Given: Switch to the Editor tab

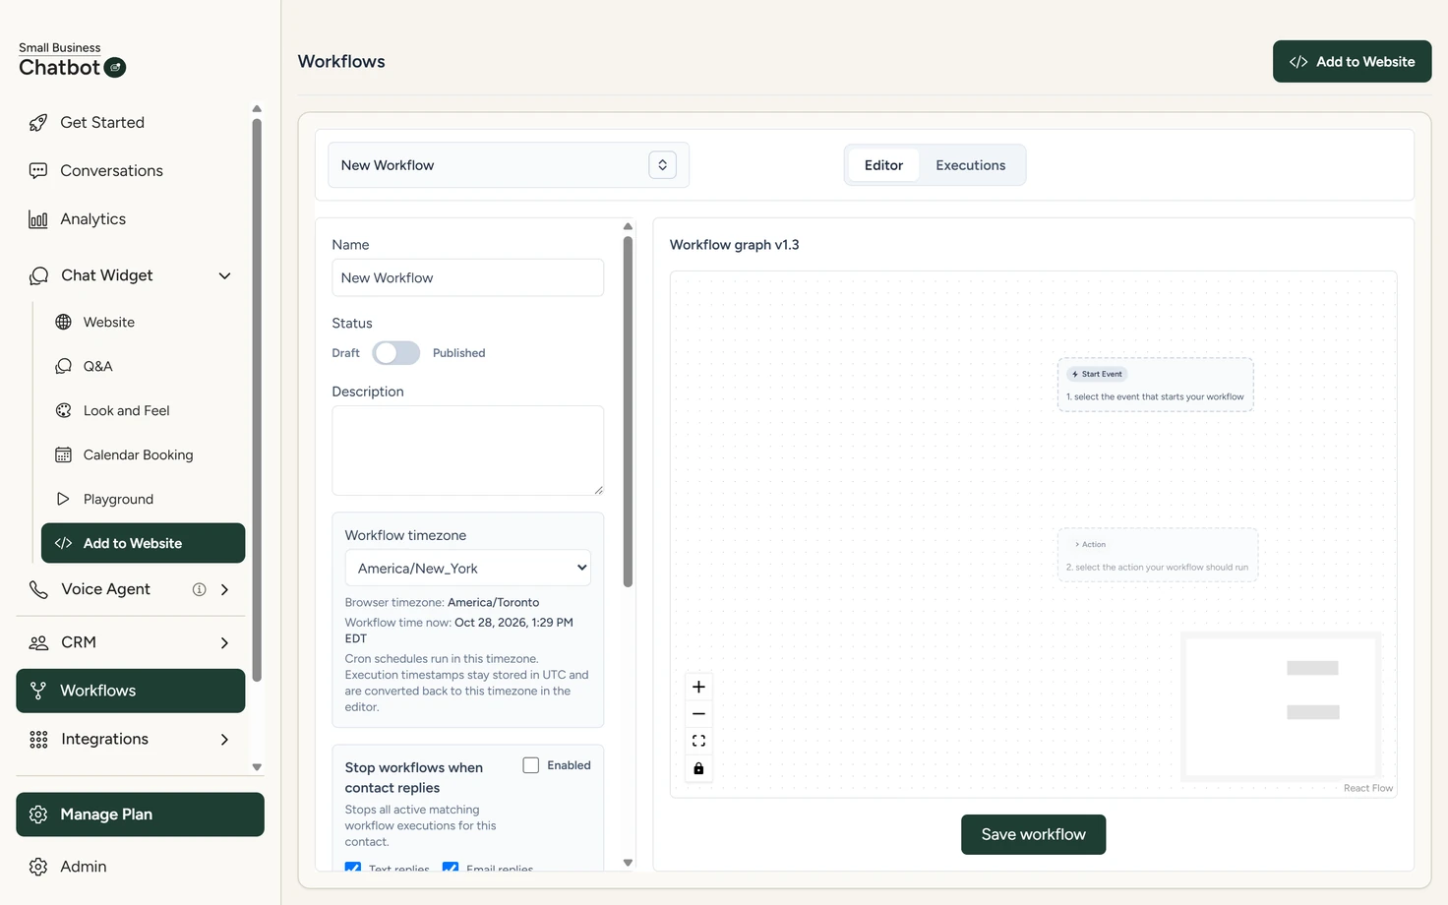Looking at the screenshot, I should [x=883, y=165].
